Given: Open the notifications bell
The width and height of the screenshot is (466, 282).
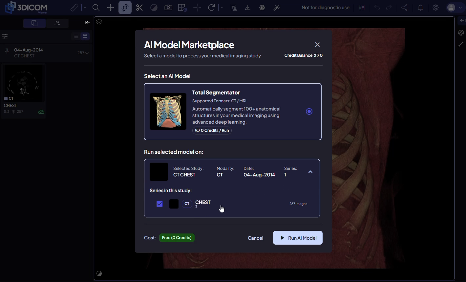Looking at the screenshot, I should [420, 8].
